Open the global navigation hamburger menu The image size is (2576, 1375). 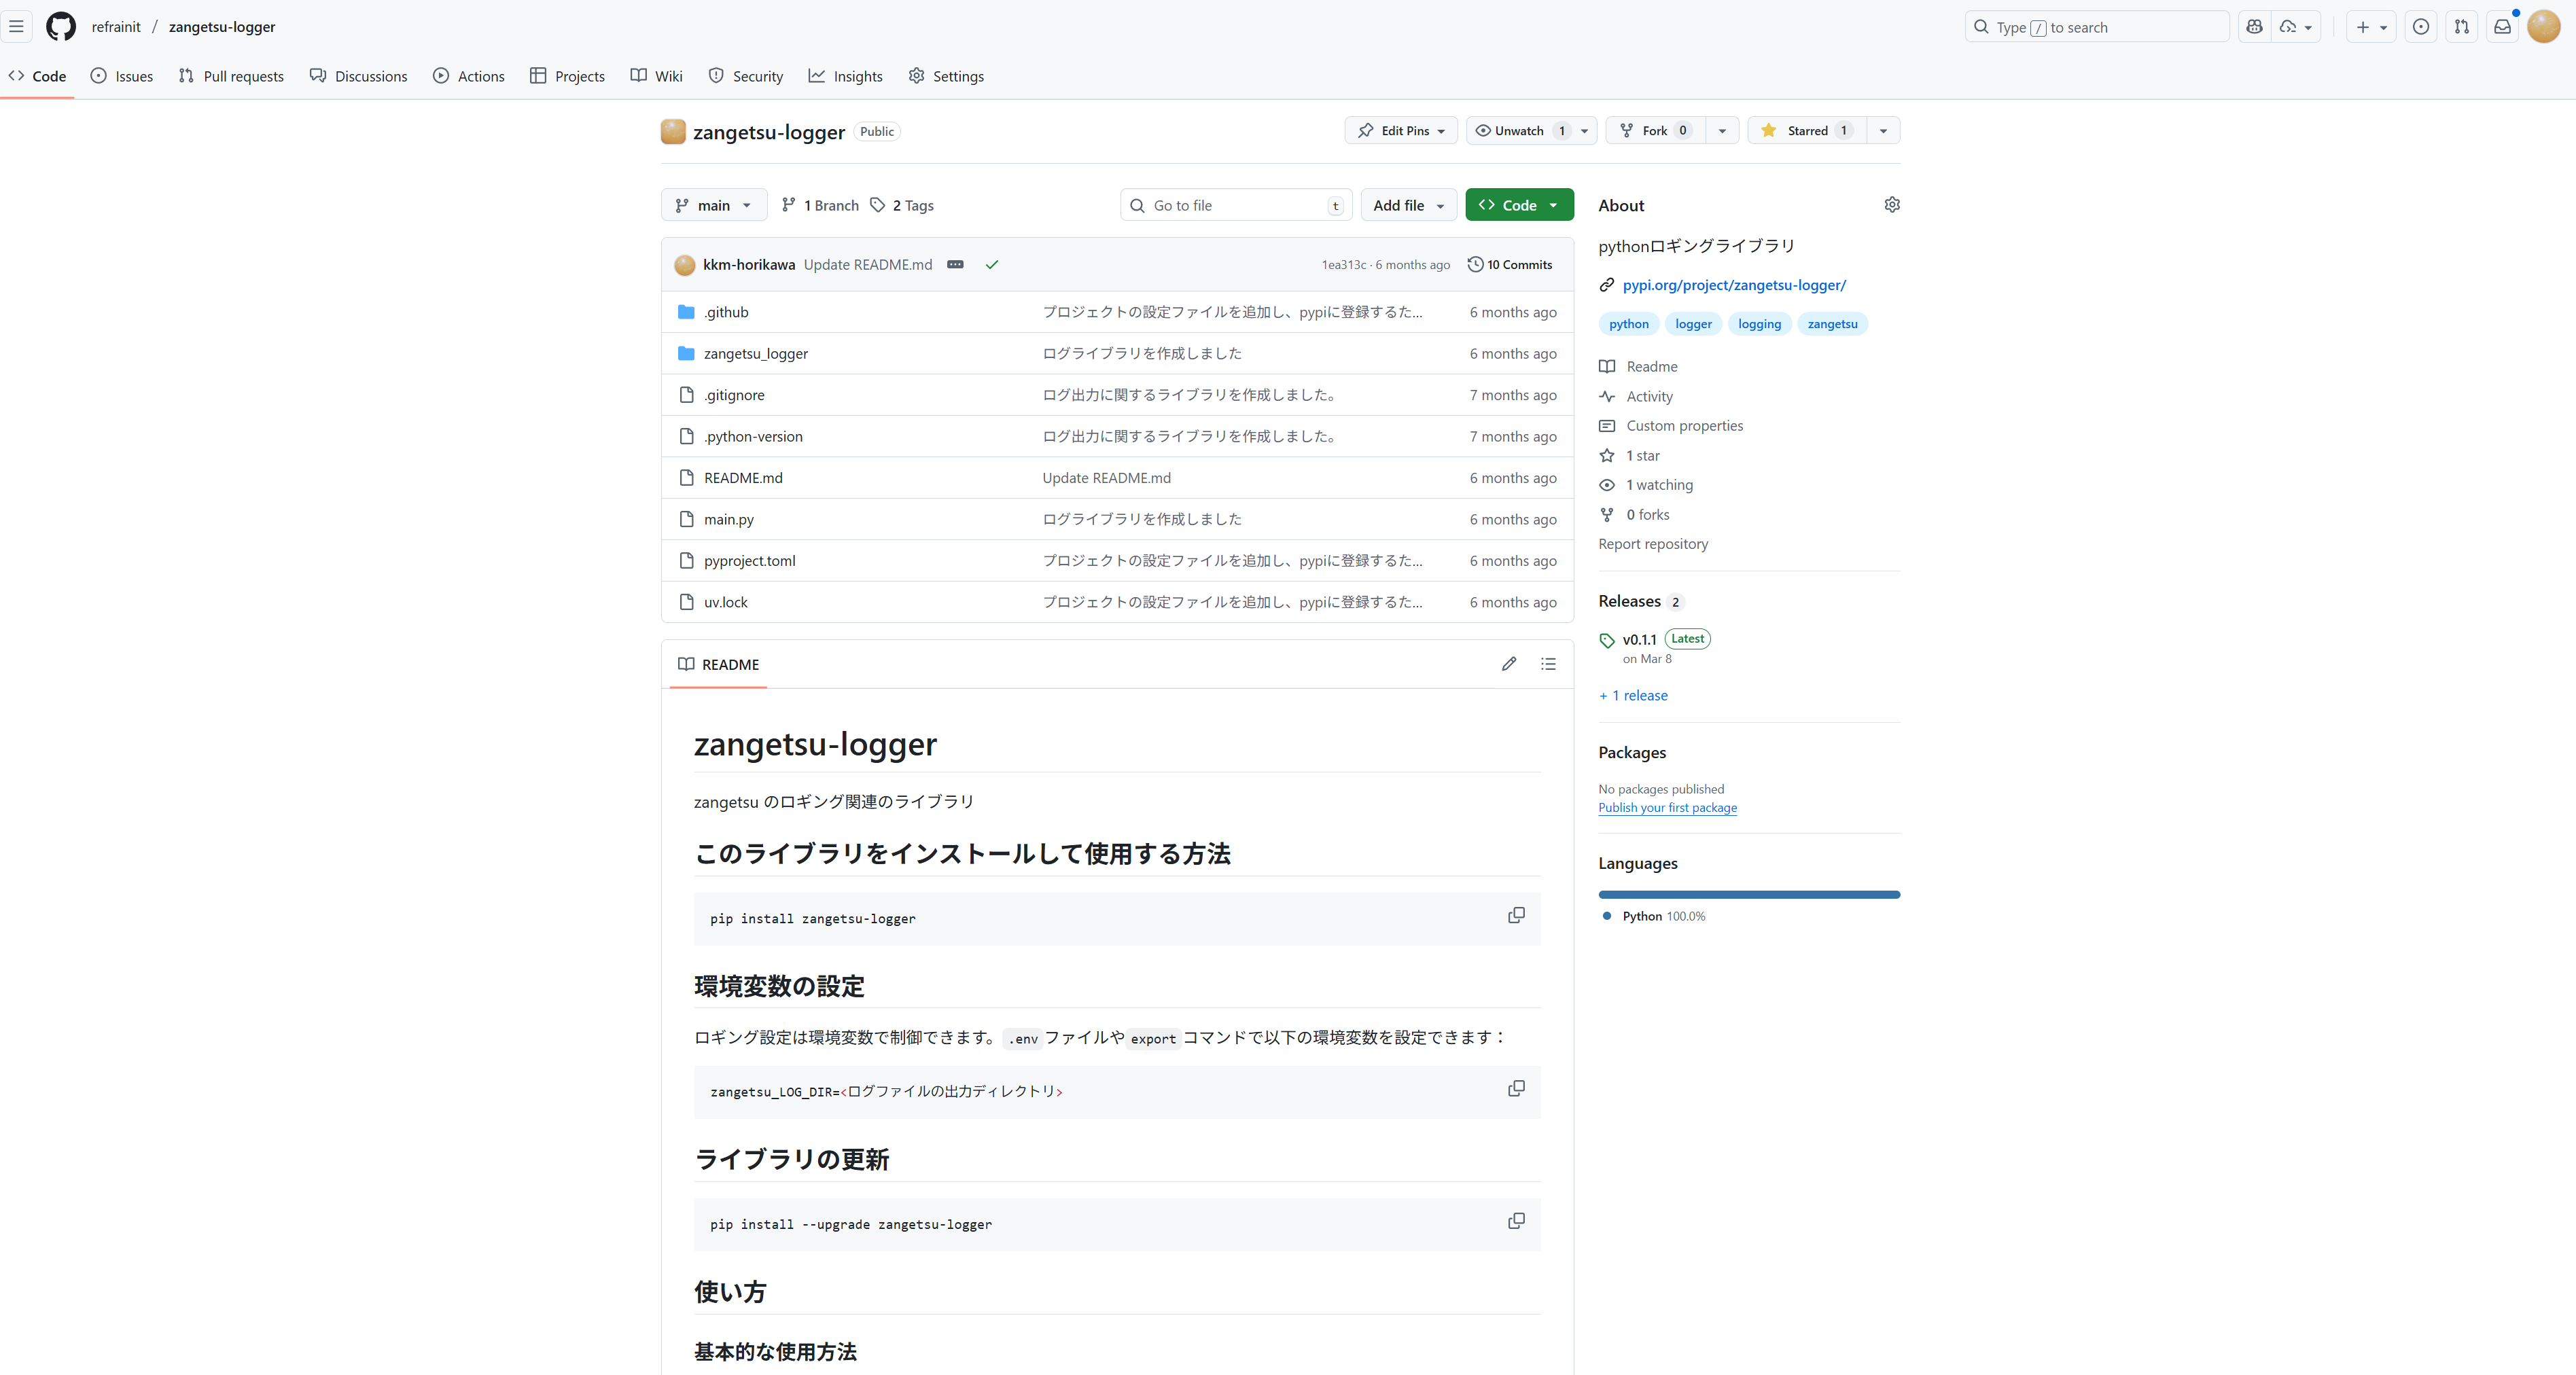17,27
